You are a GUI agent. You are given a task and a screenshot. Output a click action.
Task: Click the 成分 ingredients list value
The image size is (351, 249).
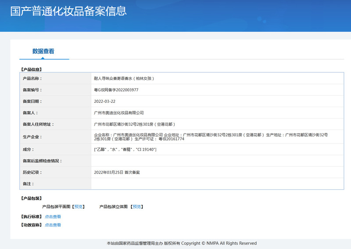point(125,150)
